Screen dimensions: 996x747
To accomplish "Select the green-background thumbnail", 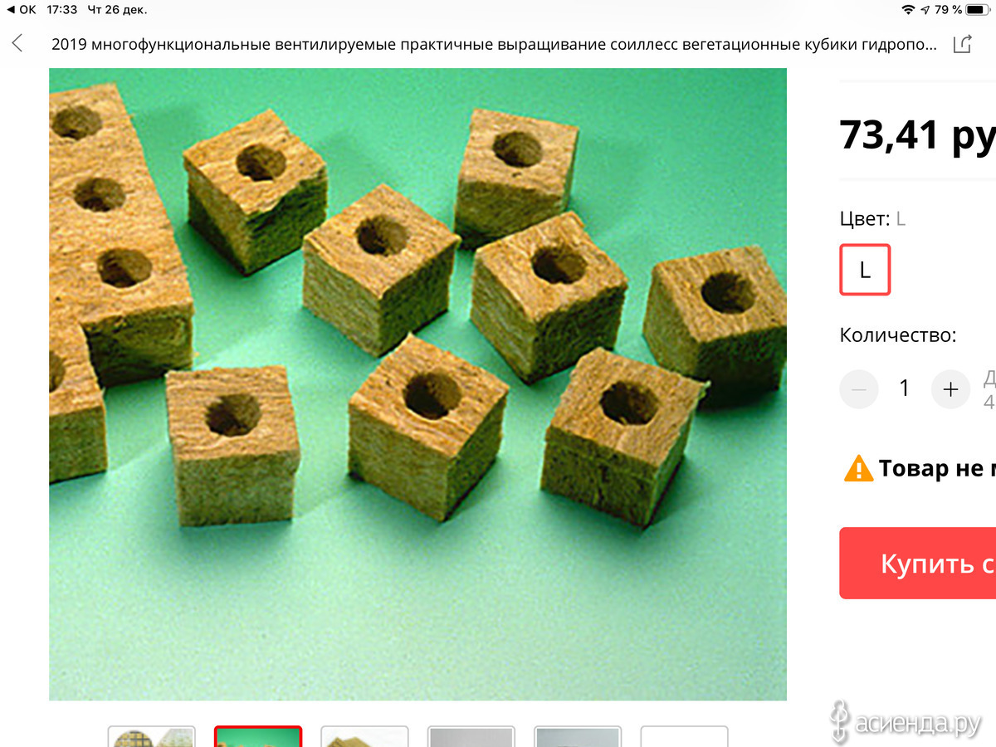I will (258, 737).
